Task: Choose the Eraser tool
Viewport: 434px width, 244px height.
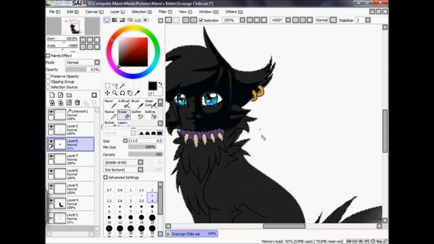Action: pyautogui.click(x=123, y=115)
